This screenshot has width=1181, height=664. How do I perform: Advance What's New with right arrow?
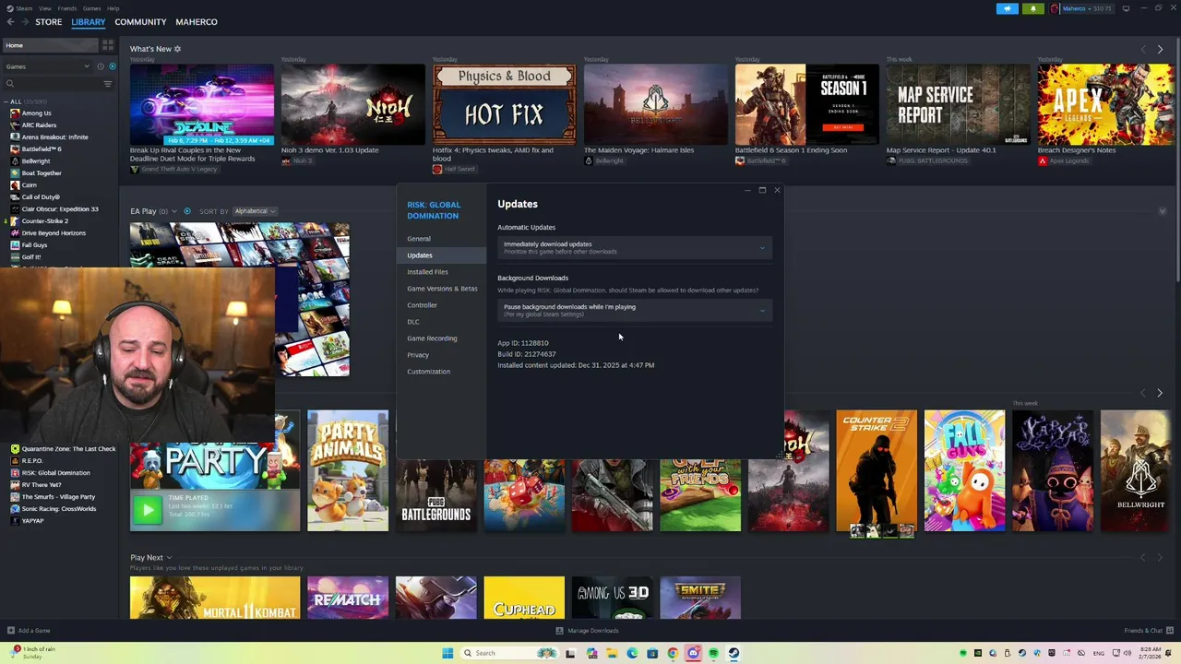pyautogui.click(x=1160, y=49)
